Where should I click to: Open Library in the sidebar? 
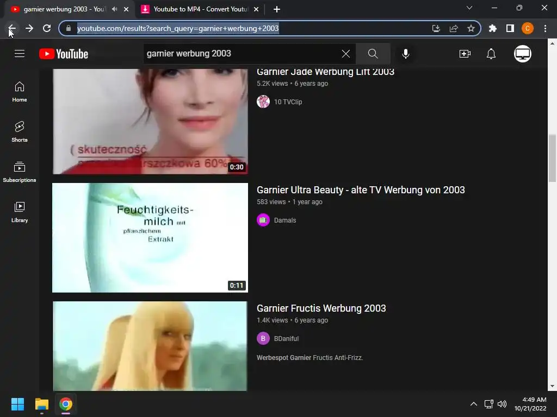point(20,212)
